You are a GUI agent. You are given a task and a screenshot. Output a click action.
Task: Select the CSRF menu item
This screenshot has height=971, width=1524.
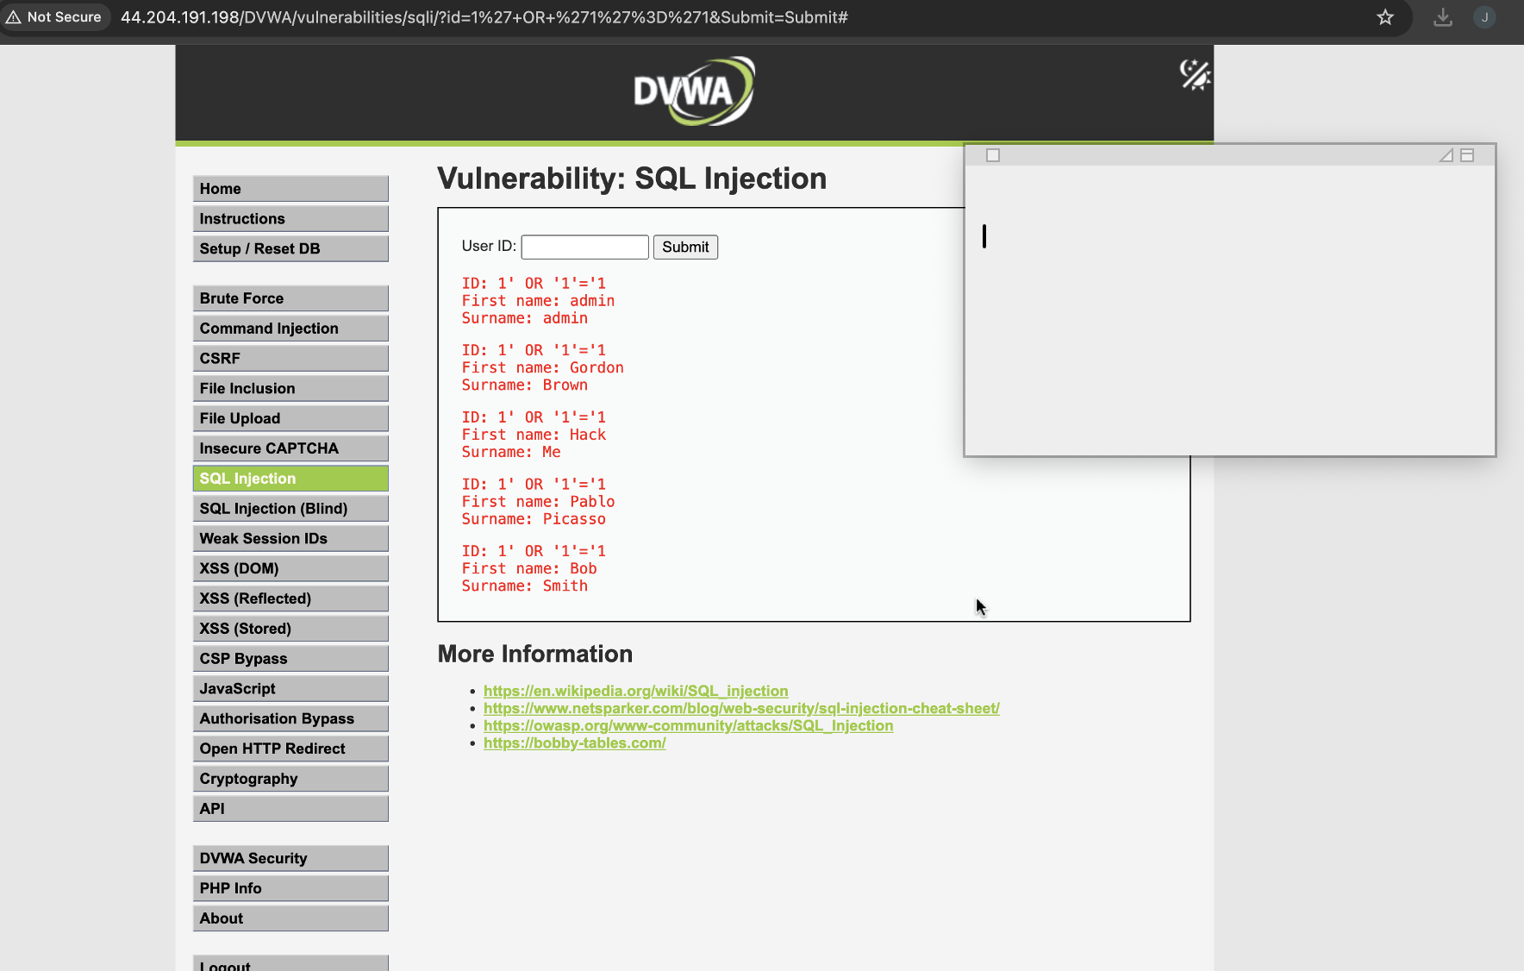pyautogui.click(x=290, y=359)
